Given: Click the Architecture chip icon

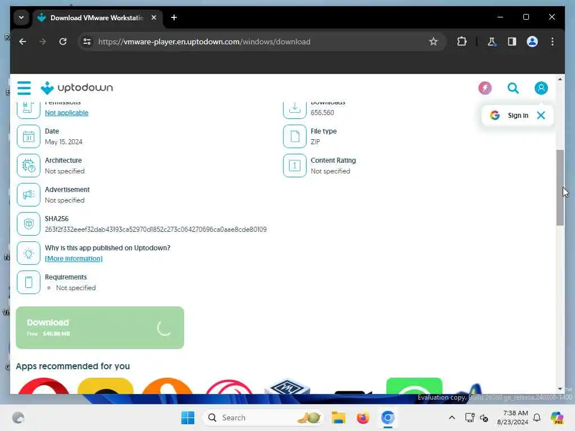Looking at the screenshot, I should 29,166.
